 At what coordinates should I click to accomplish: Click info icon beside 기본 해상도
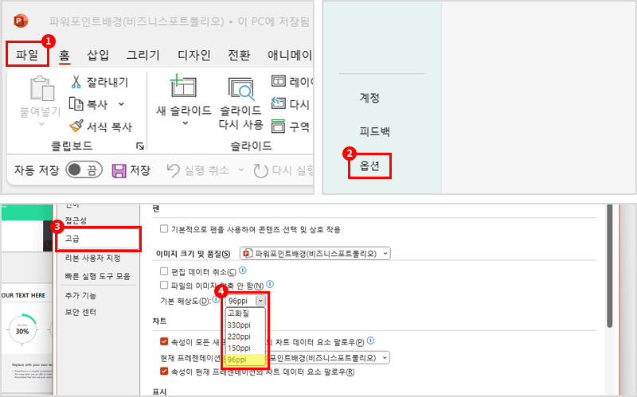[216, 299]
